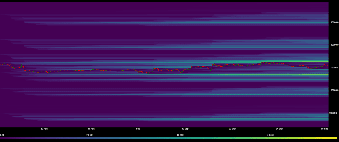Click the 130000.0 price axis label
Image resolution: width=339 pixels, height=142 pixels.
(334, 22)
